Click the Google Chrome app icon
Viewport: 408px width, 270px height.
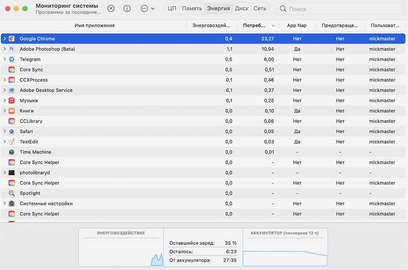click(12, 39)
